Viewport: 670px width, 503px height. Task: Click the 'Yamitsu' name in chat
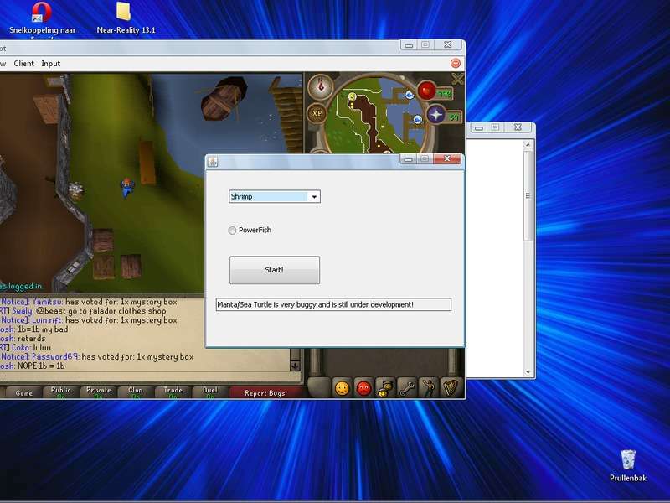click(48, 302)
